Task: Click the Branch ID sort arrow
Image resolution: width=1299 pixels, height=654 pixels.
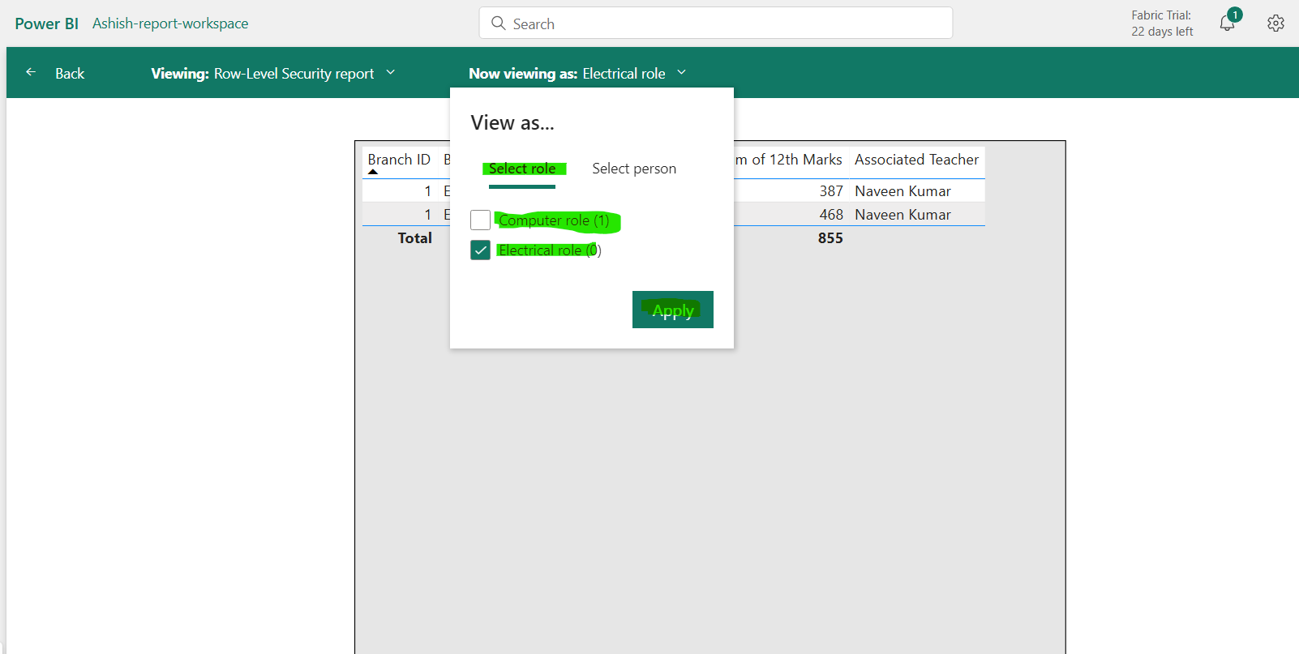Action: 373,172
